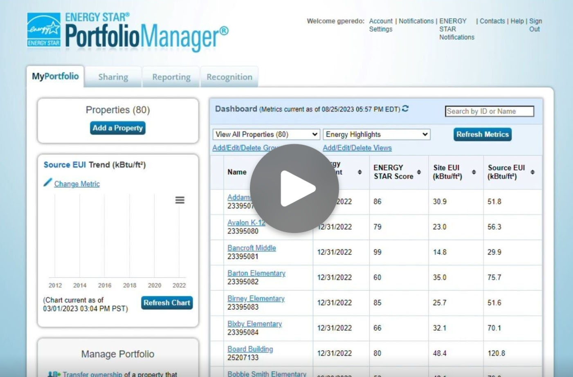573x377 pixels.
Task: Open the Change Metric link
Action: coord(77,184)
